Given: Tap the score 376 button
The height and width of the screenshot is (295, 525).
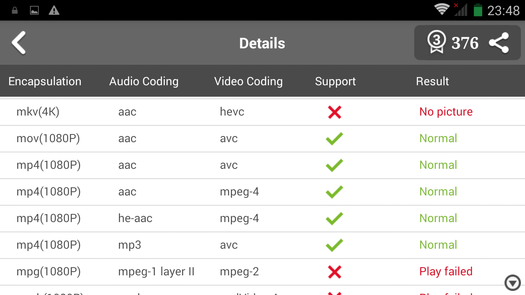Looking at the screenshot, I should 465,43.
